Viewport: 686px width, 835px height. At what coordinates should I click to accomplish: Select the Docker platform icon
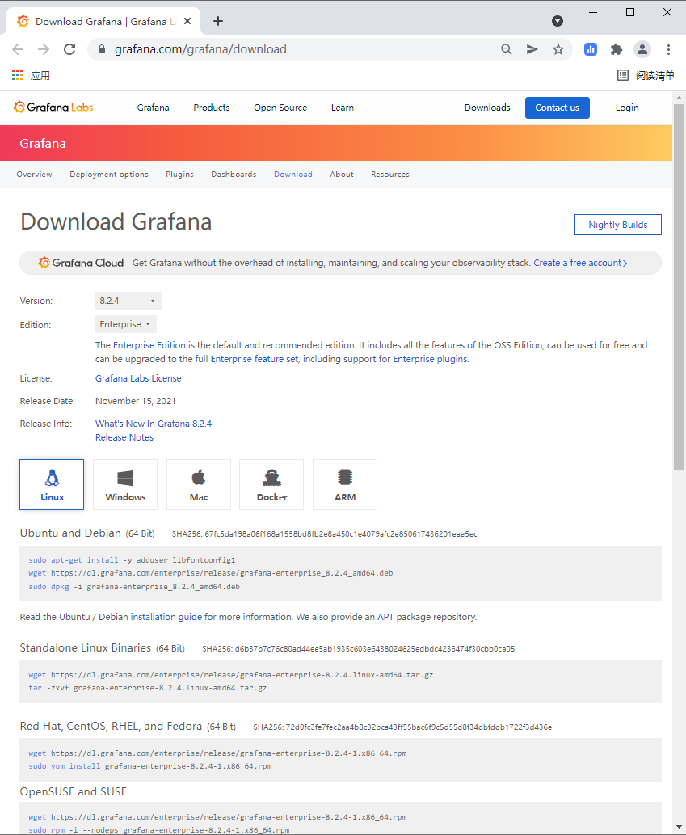[271, 484]
